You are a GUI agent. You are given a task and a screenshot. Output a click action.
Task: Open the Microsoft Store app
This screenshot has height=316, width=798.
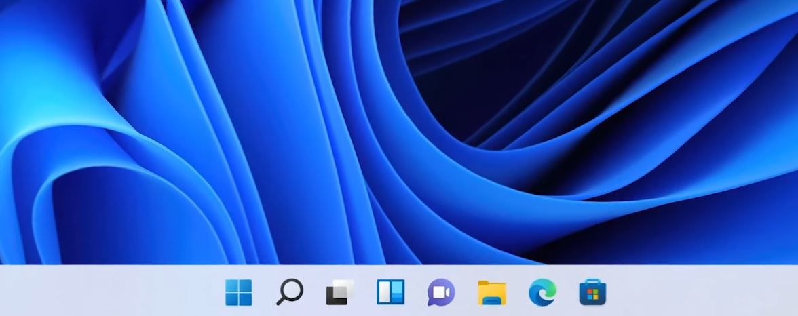592,292
